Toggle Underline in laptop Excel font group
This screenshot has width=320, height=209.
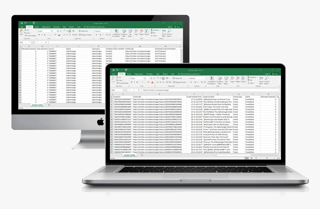coord(137,82)
